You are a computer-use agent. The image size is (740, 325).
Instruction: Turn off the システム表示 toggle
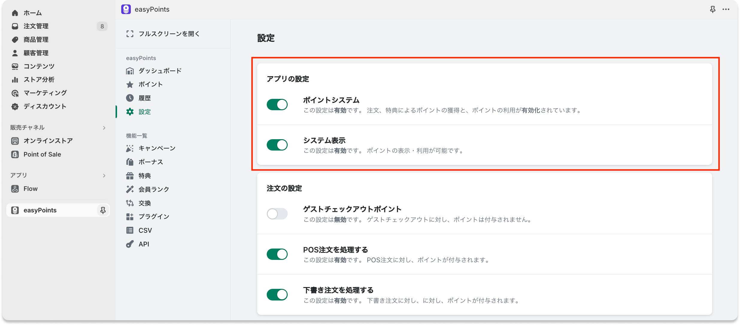277,145
